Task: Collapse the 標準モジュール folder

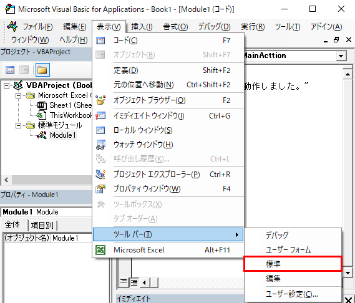Action: tap(18, 125)
